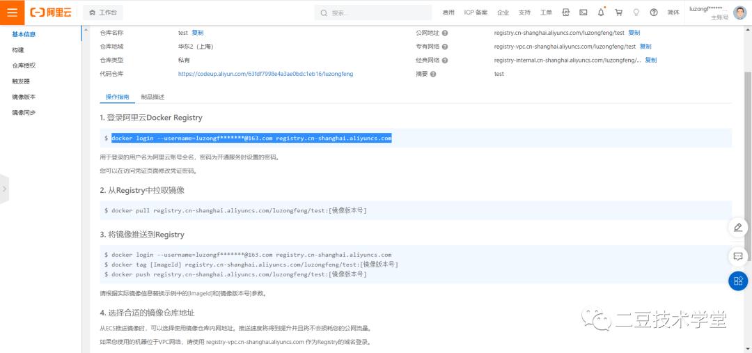Open the 支持 menu
The image size is (752, 353).
pyautogui.click(x=524, y=13)
